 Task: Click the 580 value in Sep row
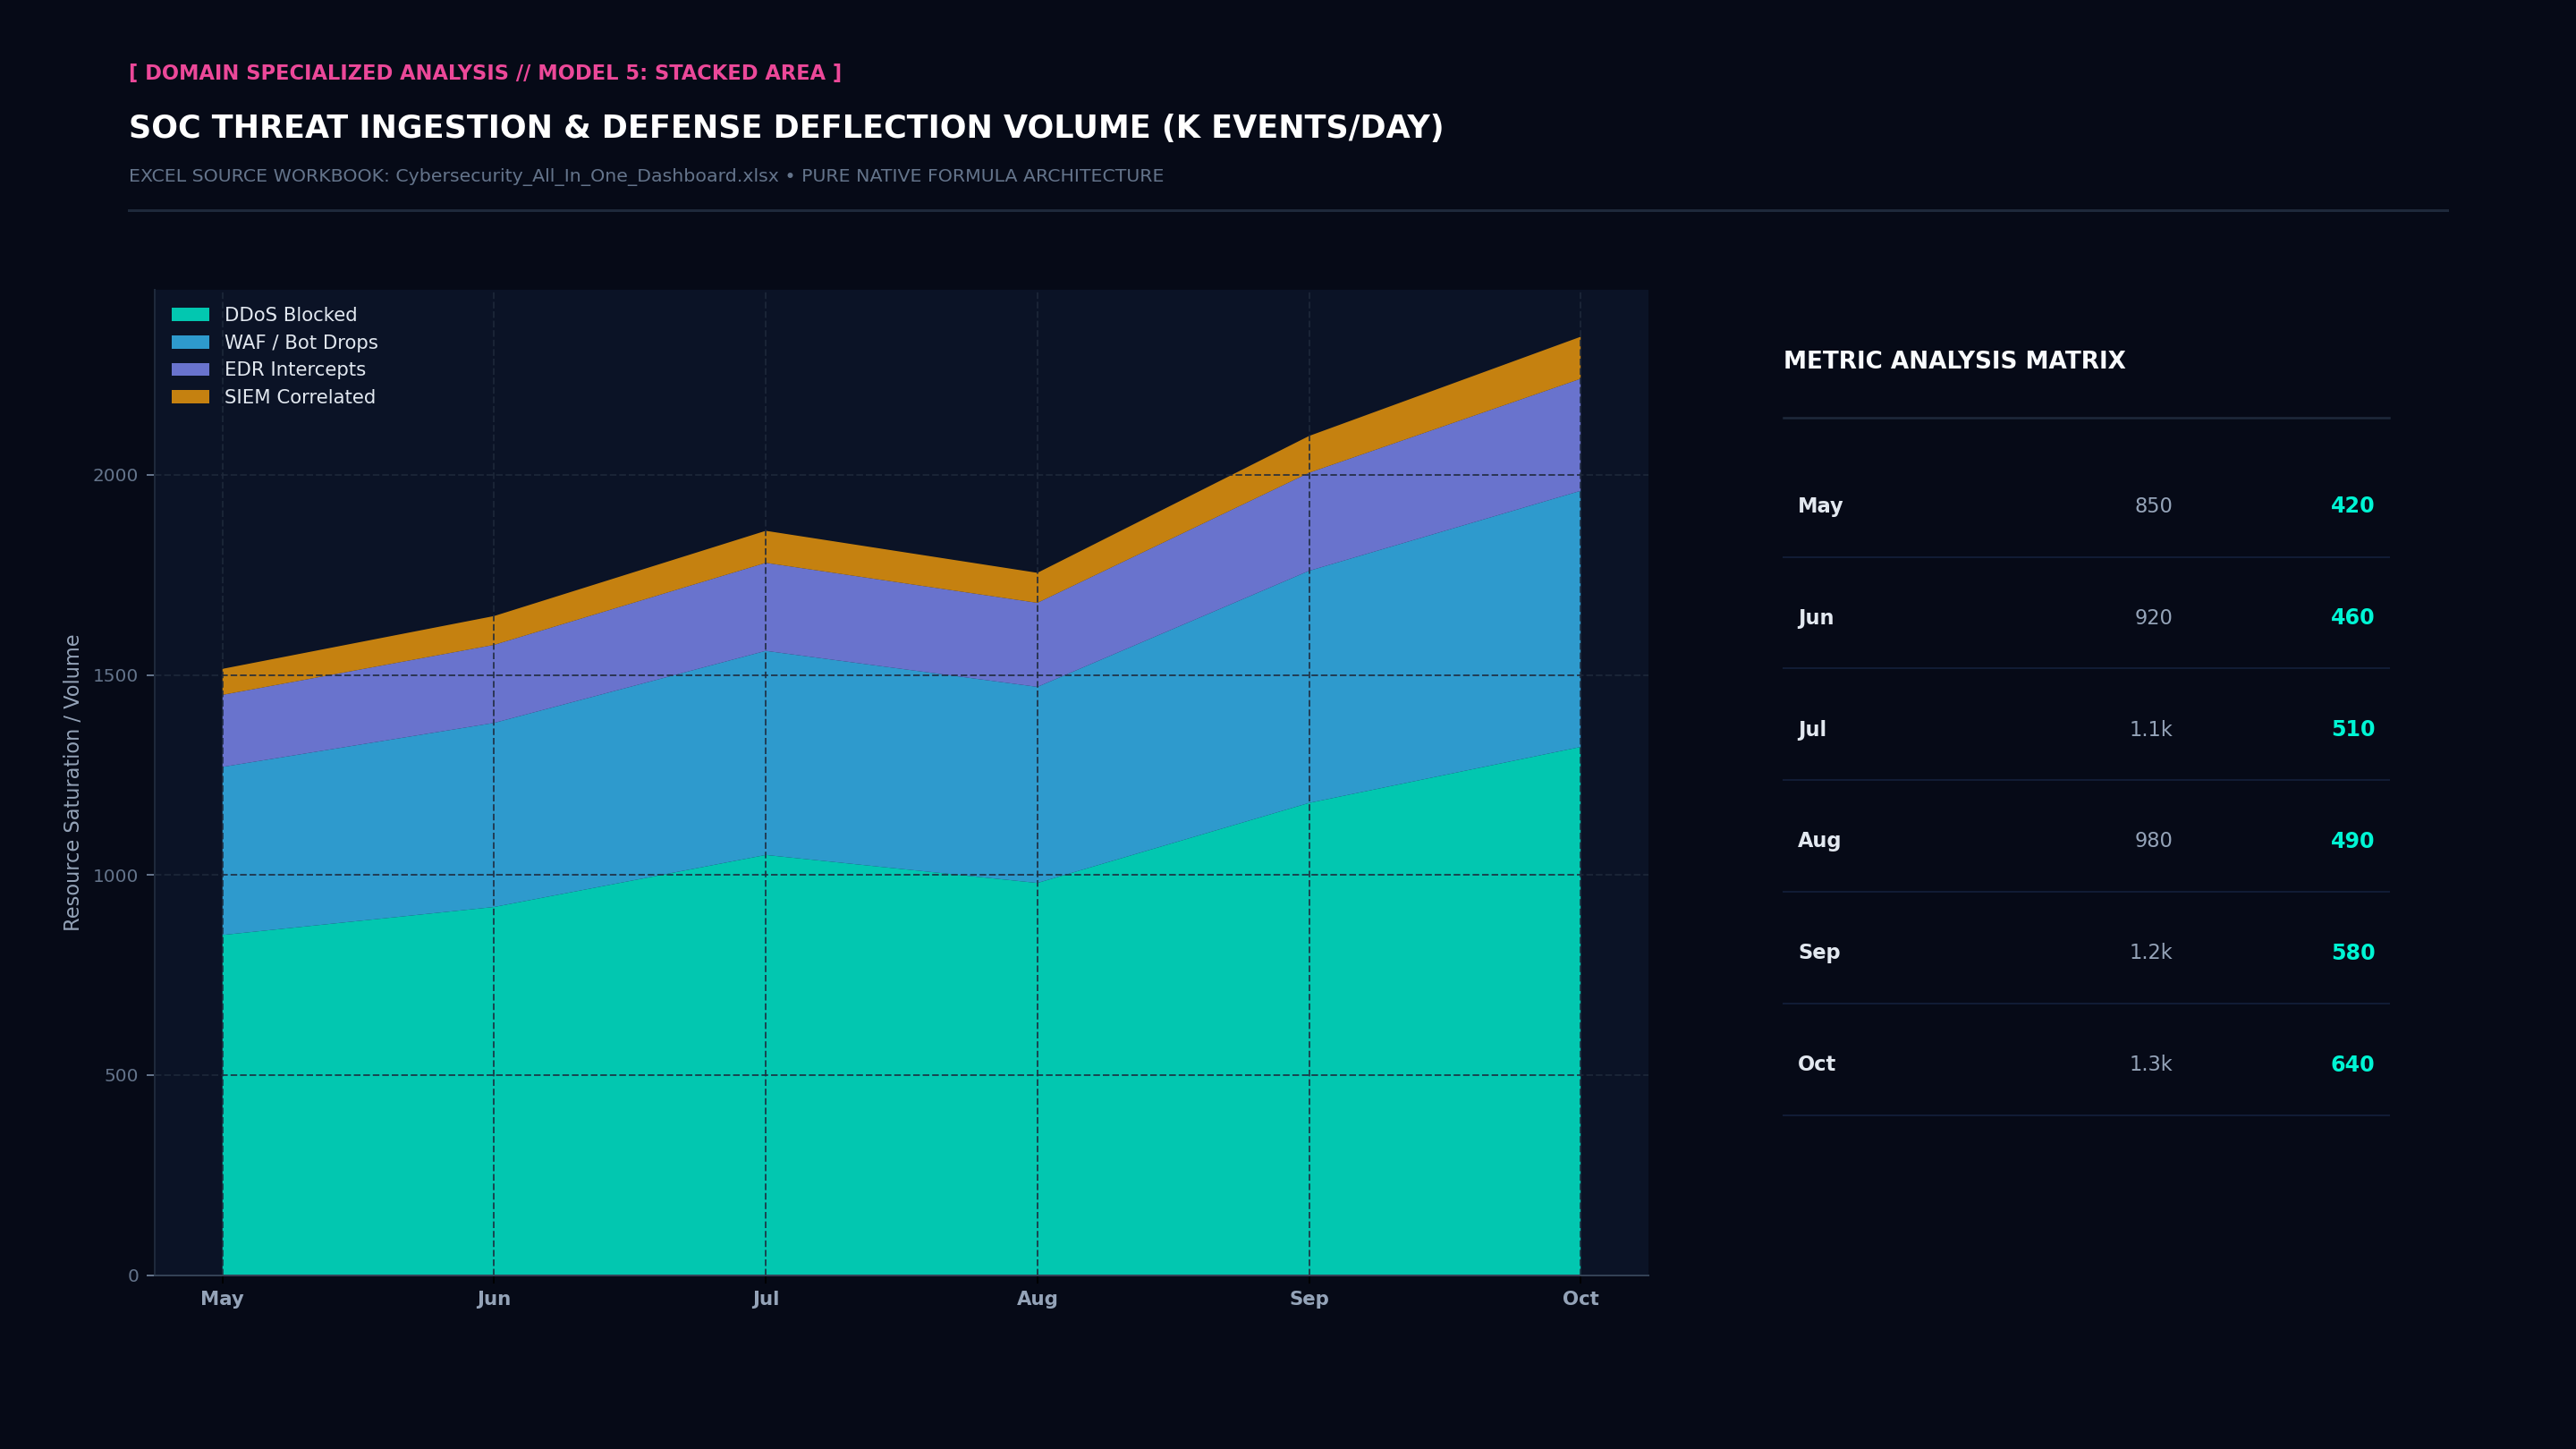2353,953
